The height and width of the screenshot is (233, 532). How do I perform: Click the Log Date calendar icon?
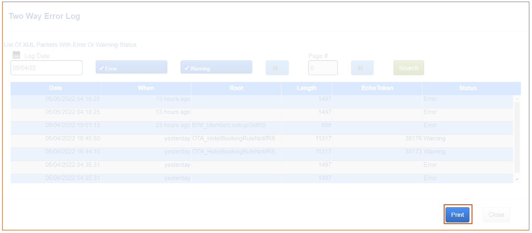(x=16, y=56)
